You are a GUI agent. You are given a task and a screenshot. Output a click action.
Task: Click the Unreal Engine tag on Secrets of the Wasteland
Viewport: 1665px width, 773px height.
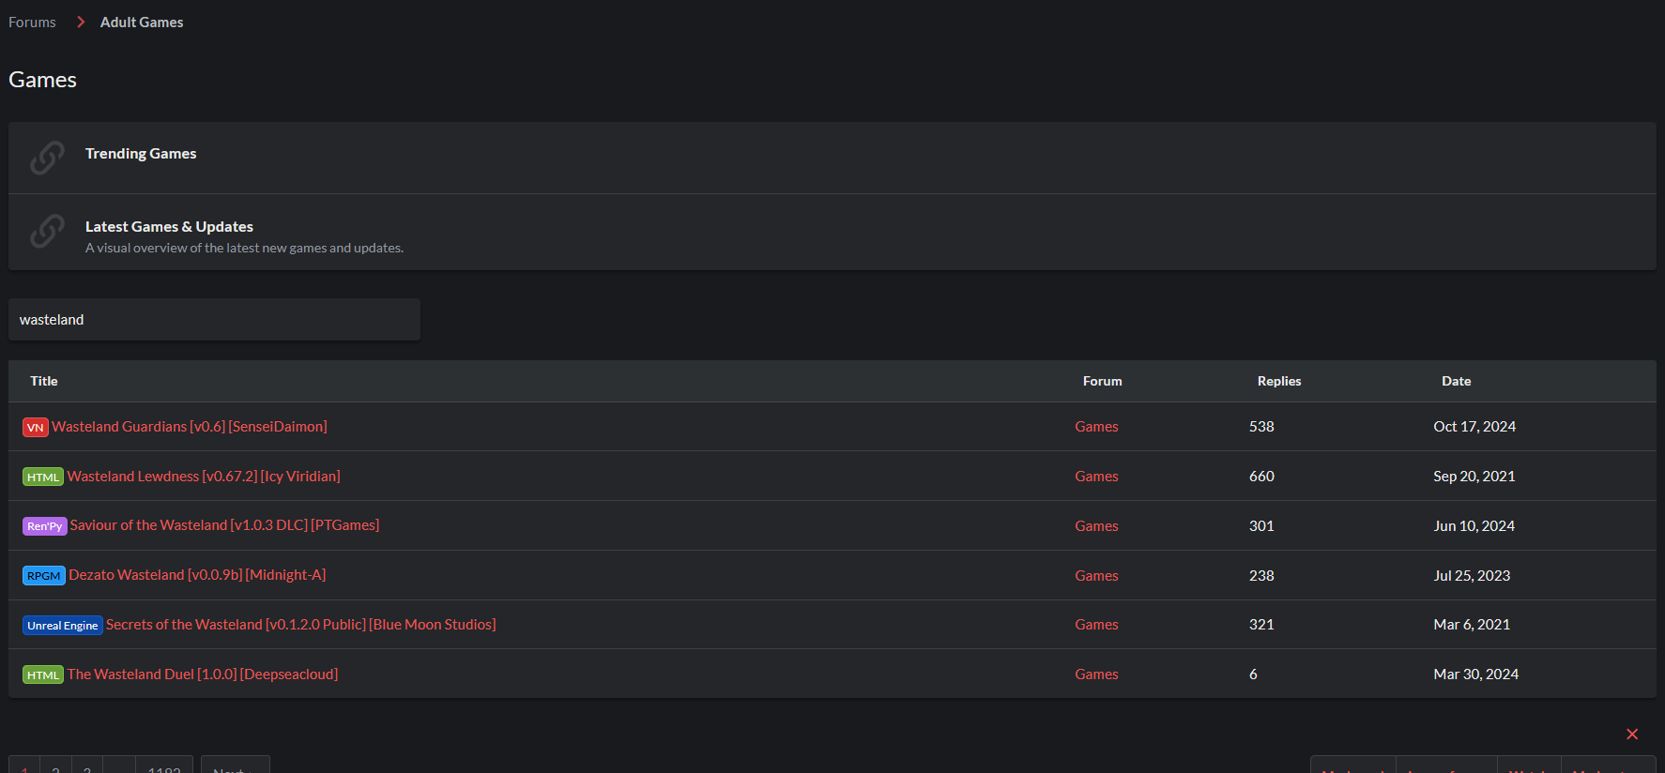click(x=63, y=625)
